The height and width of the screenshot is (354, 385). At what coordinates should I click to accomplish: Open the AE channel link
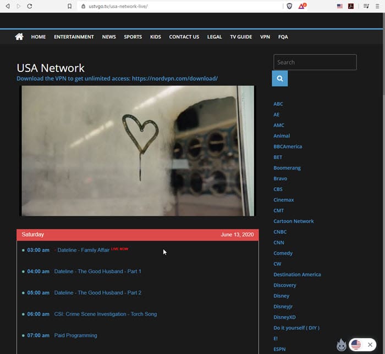(277, 114)
